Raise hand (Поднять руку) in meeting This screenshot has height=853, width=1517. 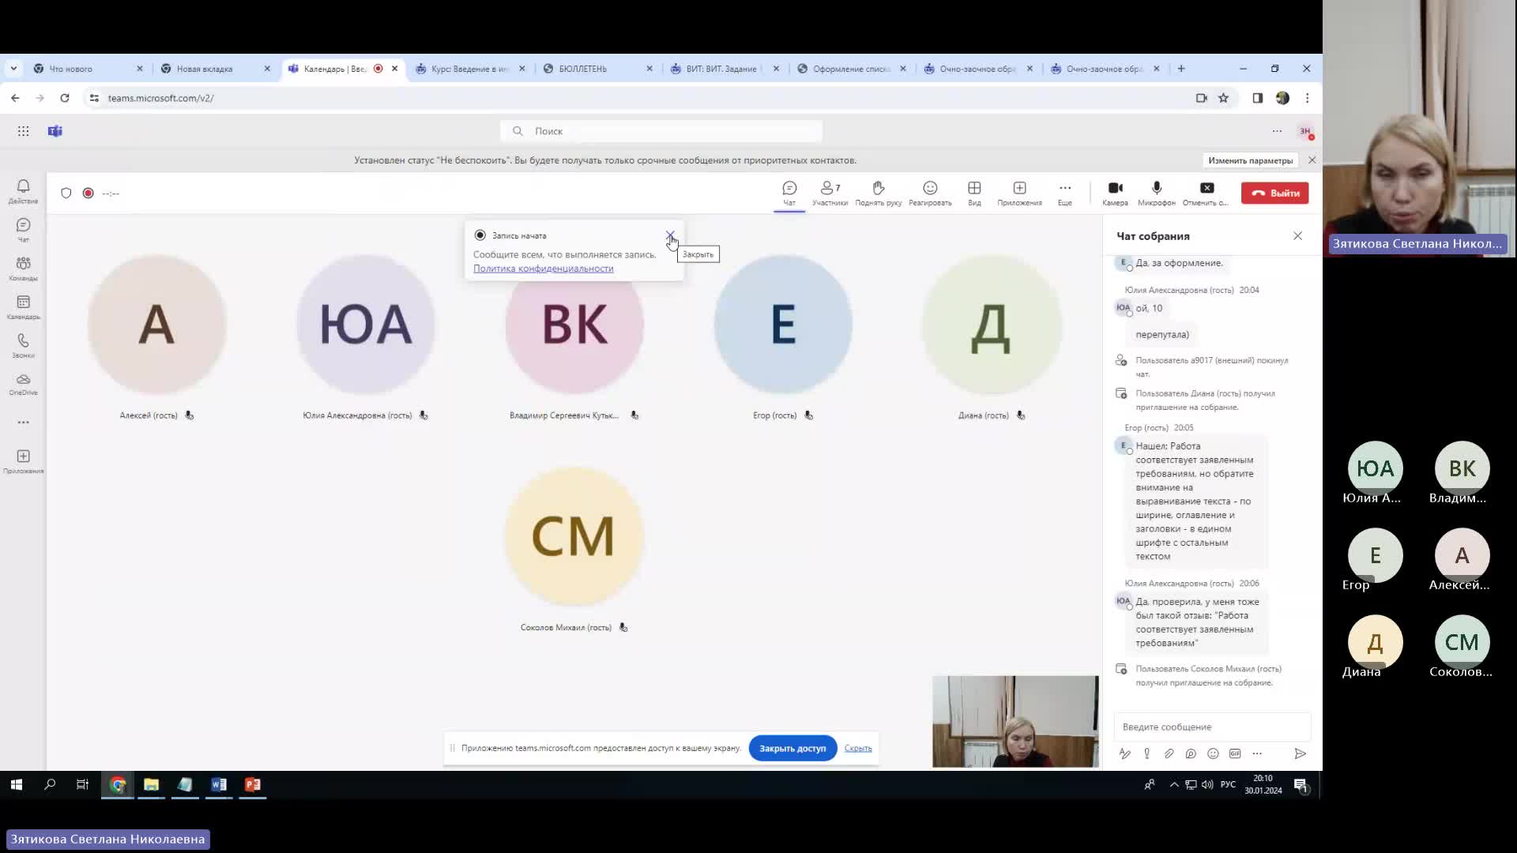click(878, 194)
